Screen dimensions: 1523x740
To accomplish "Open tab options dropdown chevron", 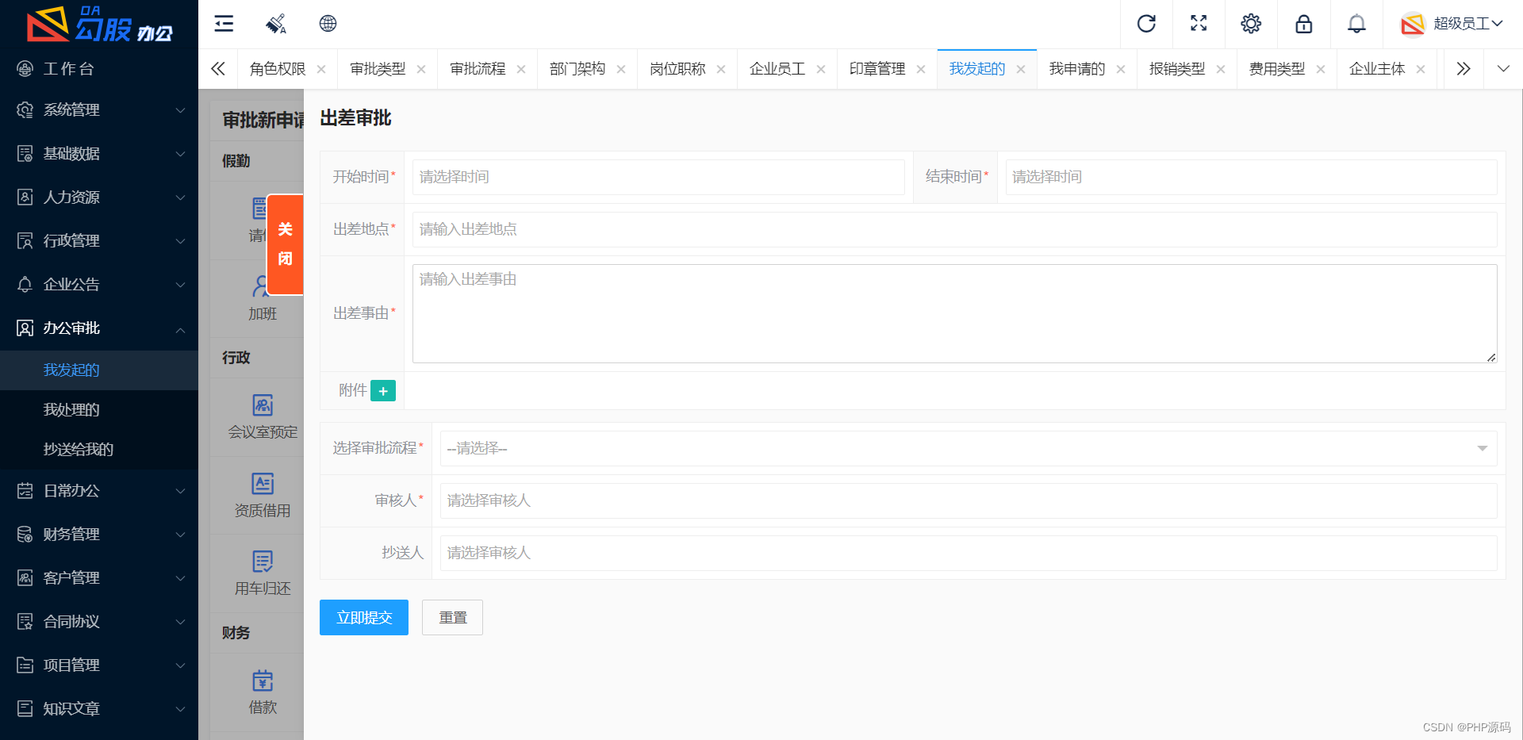I will click(1503, 69).
